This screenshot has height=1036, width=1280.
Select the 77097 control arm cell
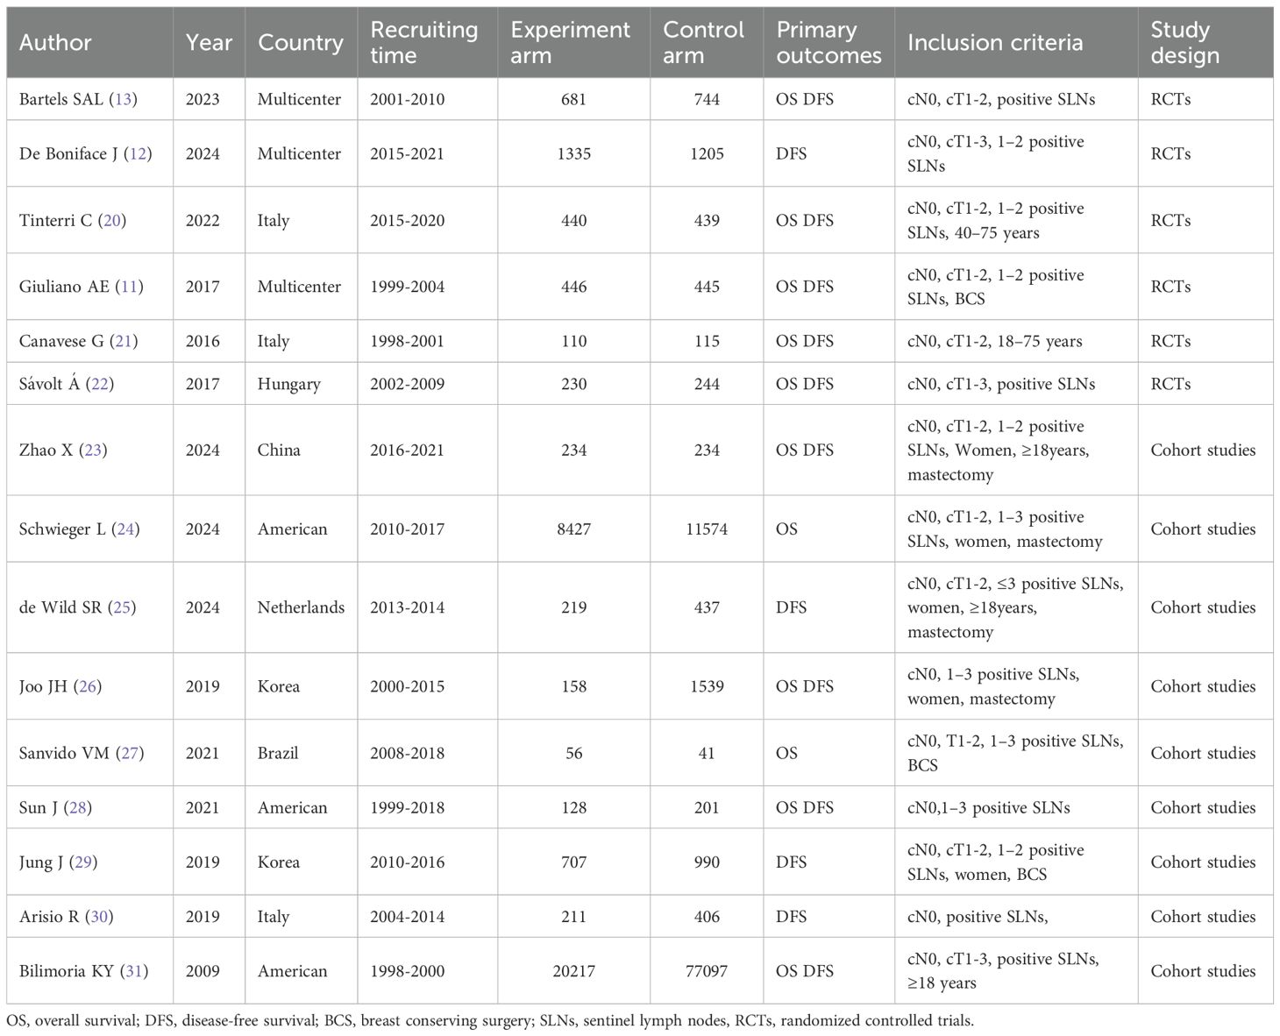707,970
